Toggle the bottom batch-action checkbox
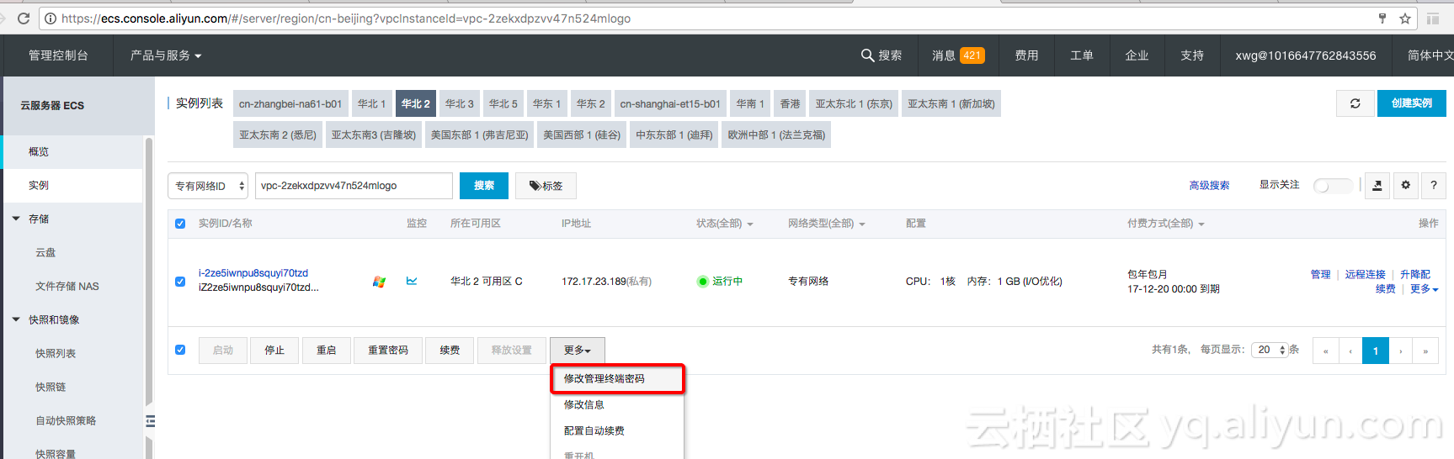The width and height of the screenshot is (1454, 459). (x=180, y=350)
